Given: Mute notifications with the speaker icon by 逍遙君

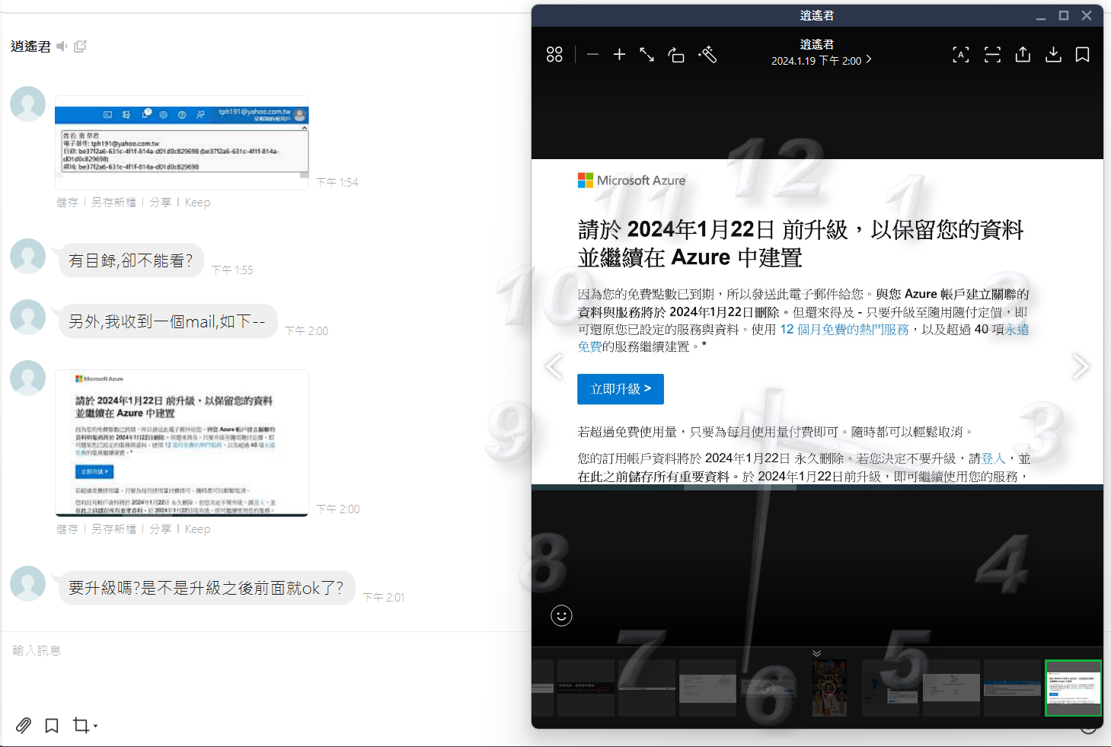Looking at the screenshot, I should click(x=62, y=46).
